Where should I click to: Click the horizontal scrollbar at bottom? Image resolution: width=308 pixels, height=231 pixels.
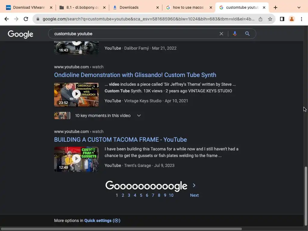[121, 229]
